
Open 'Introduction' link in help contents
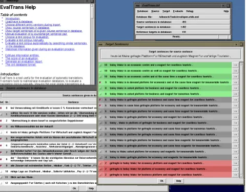click(12, 18)
